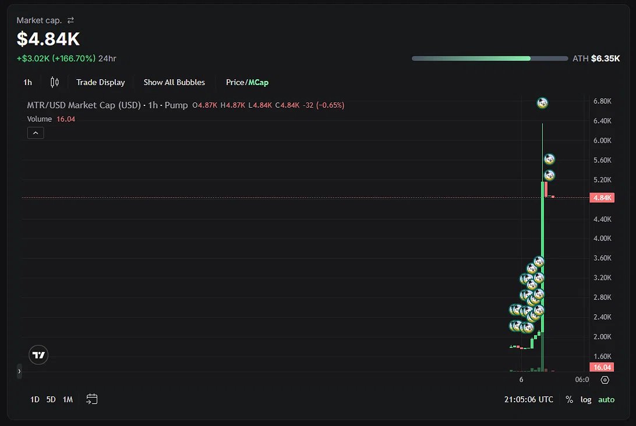Toggle percent scale mode

570,400
